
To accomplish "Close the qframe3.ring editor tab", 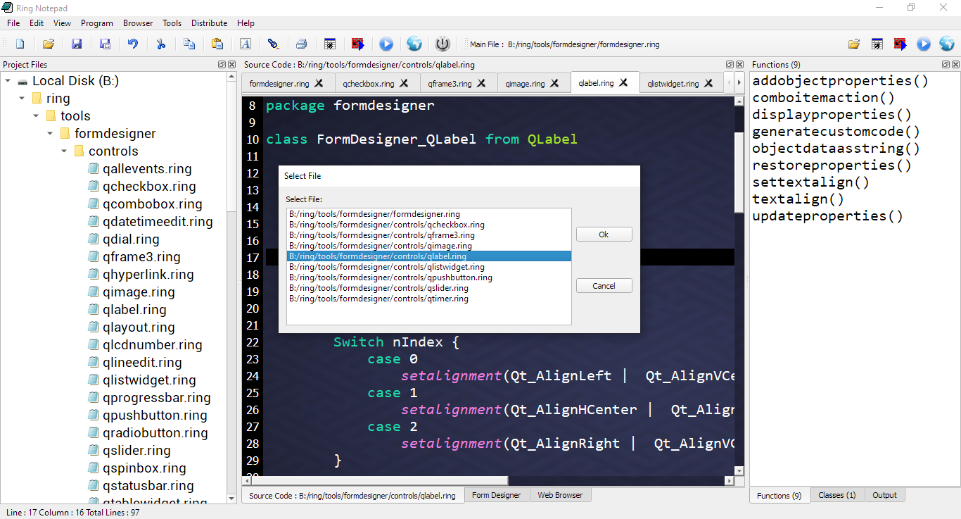I will [x=483, y=82].
